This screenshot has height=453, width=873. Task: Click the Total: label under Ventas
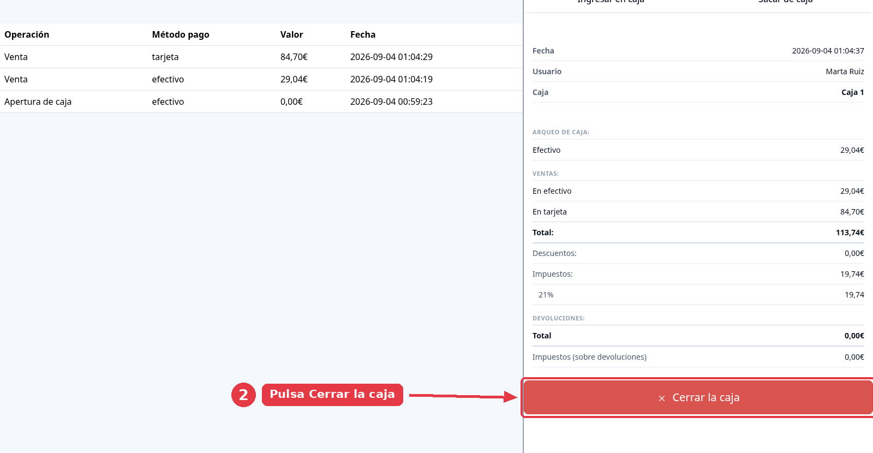point(543,233)
